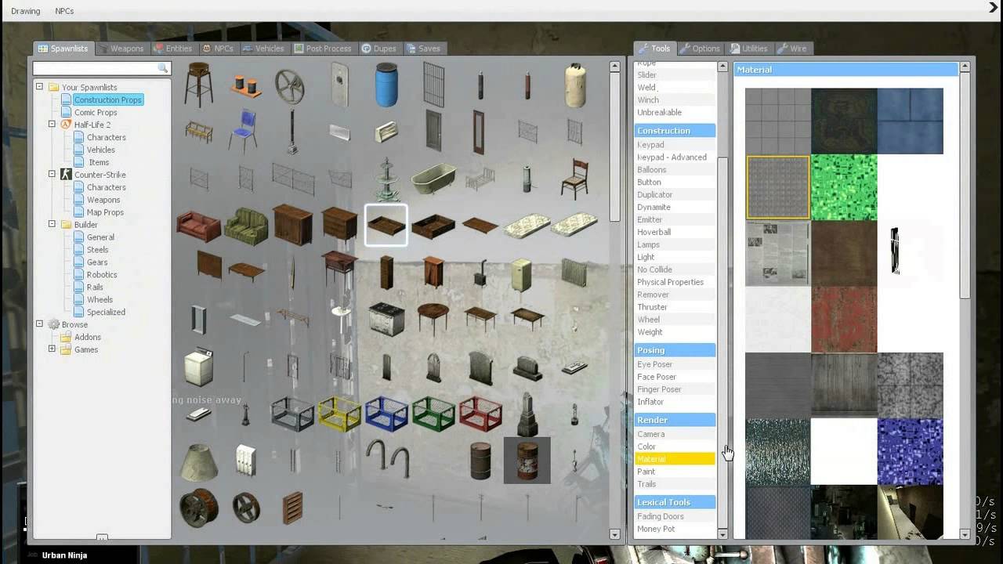1003x564 pixels.
Task: Open the Spawnlists tab
Action: coord(63,49)
